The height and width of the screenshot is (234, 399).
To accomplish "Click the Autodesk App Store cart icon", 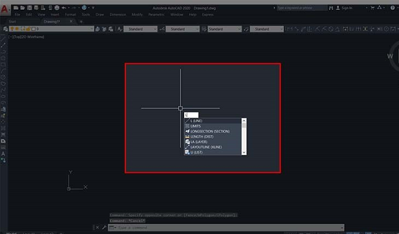I will click(373, 8).
